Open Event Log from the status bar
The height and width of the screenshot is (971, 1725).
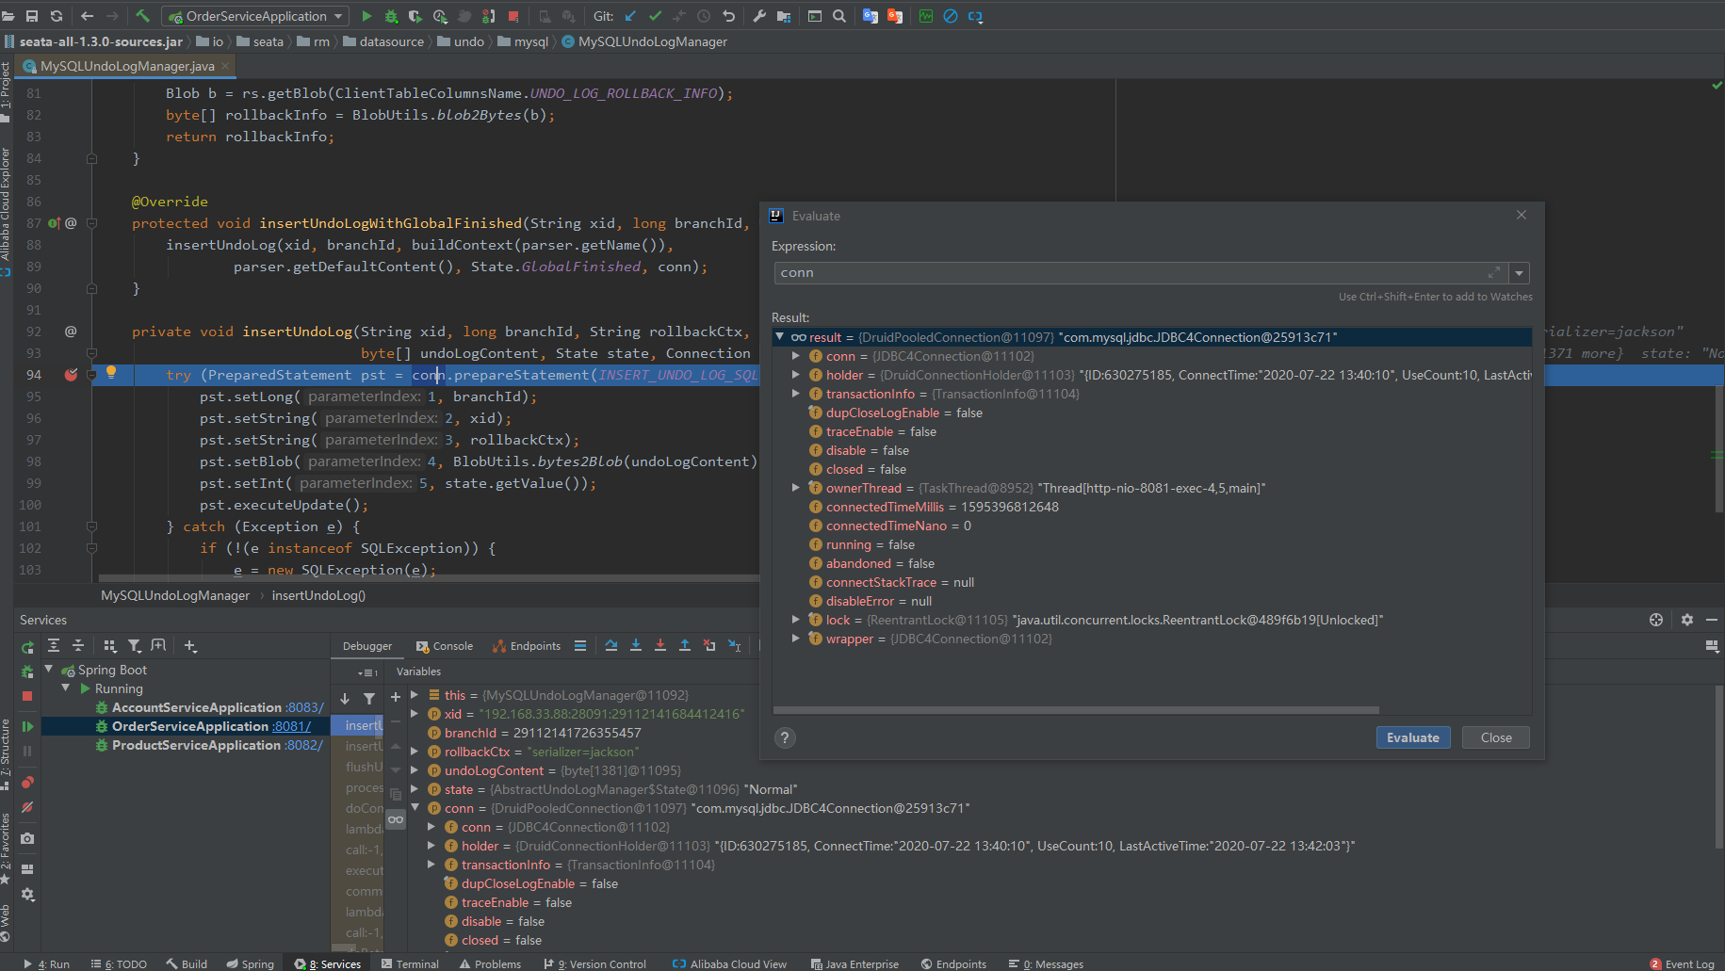pos(1682,963)
